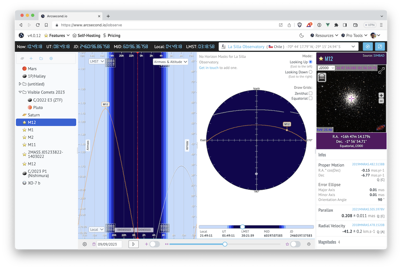Expand the (untitled) folder
This screenshot has width=402, height=269.
pos(20,84)
